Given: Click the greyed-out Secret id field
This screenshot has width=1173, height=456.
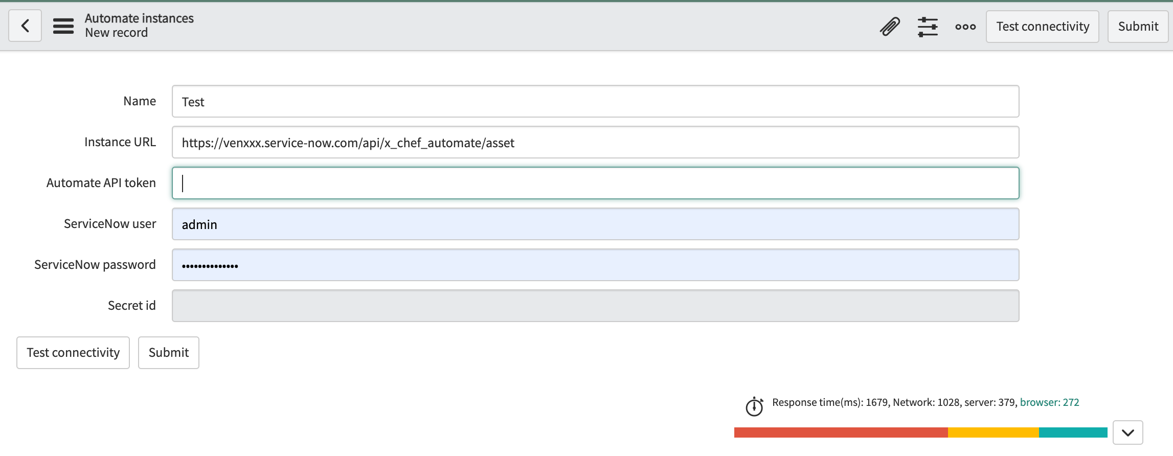Looking at the screenshot, I should pyautogui.click(x=595, y=306).
